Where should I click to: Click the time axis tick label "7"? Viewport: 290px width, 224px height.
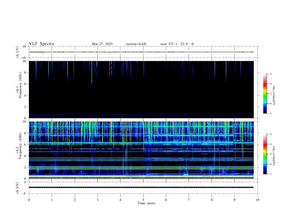pos(189,200)
